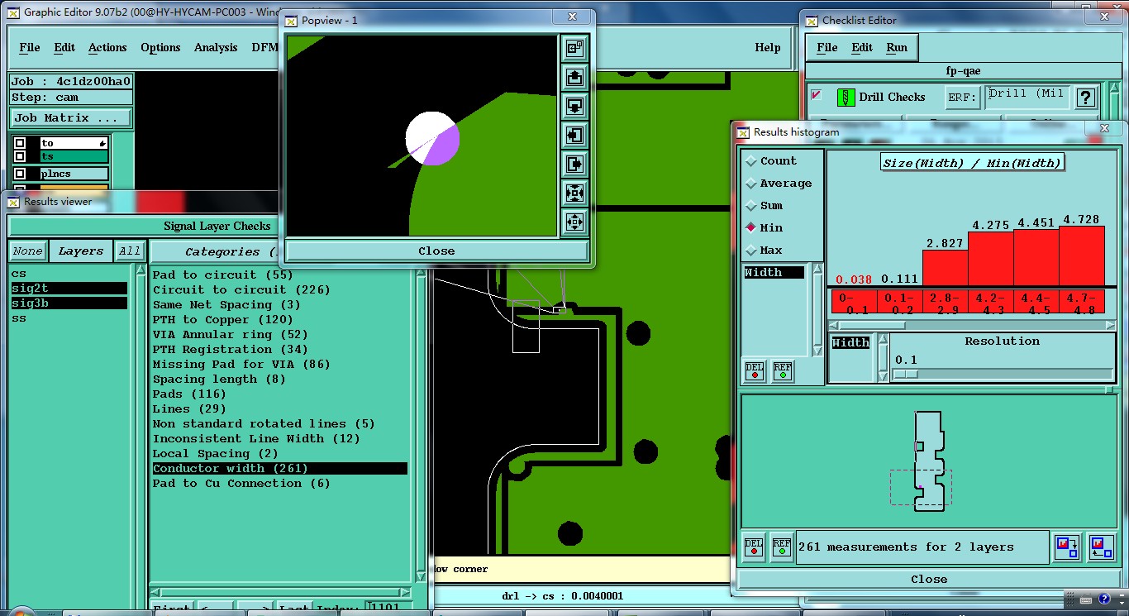Click the red 2.827 histogram bar

click(x=945, y=268)
